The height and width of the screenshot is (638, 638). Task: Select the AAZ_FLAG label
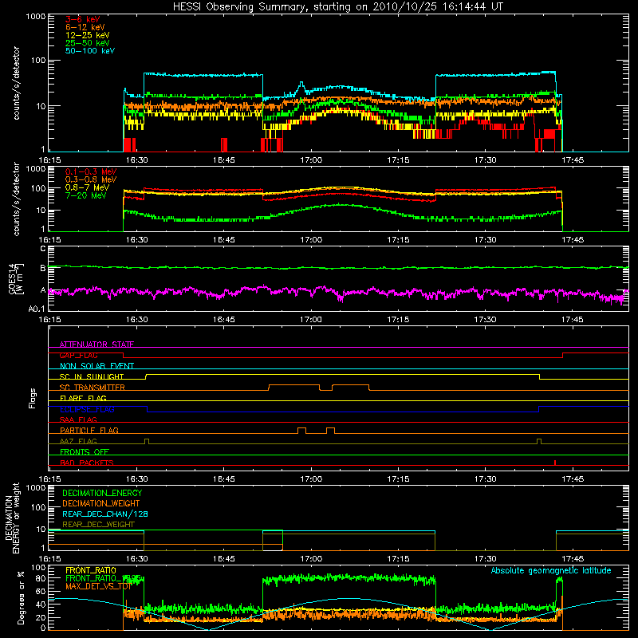pyautogui.click(x=78, y=441)
